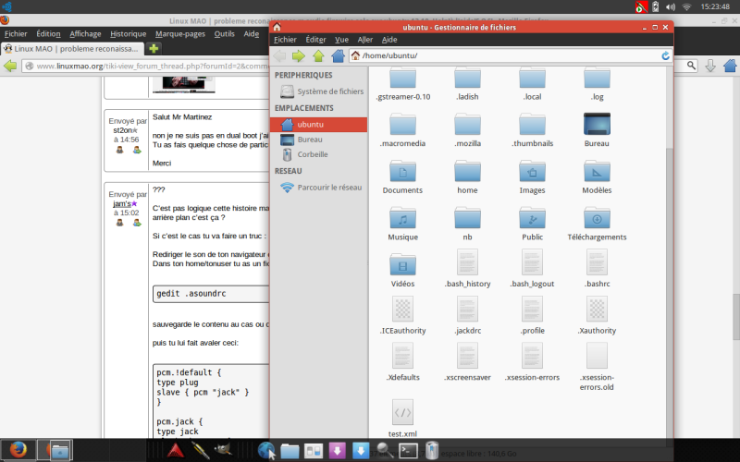Open Vue menu in file manager

click(341, 40)
